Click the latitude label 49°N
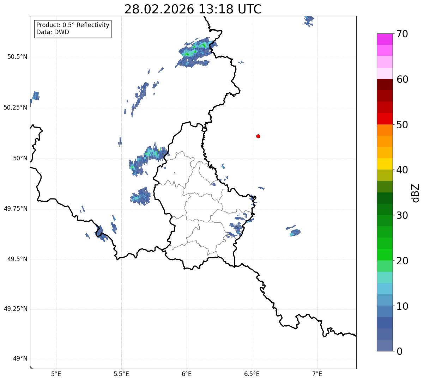 click(20, 359)
